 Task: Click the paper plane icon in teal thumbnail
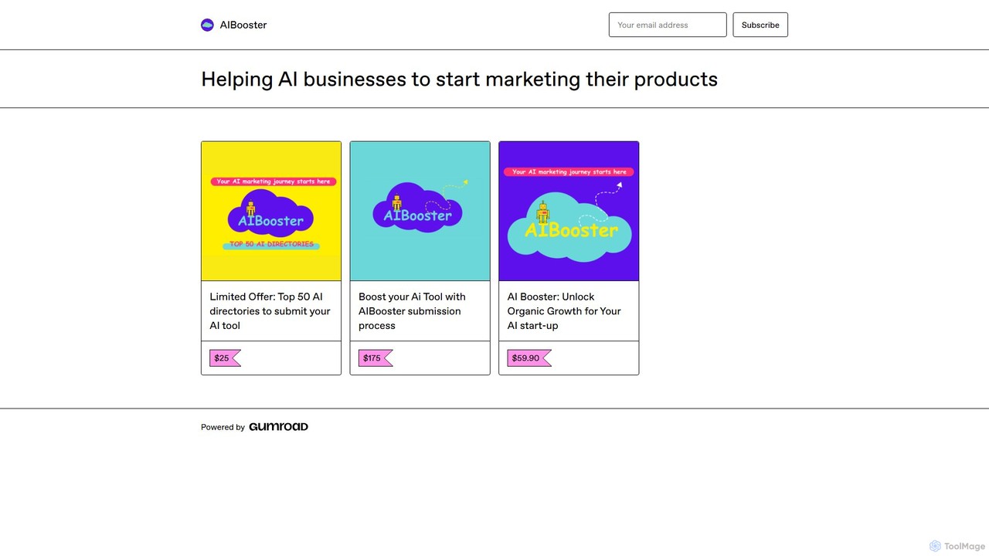pos(465,183)
